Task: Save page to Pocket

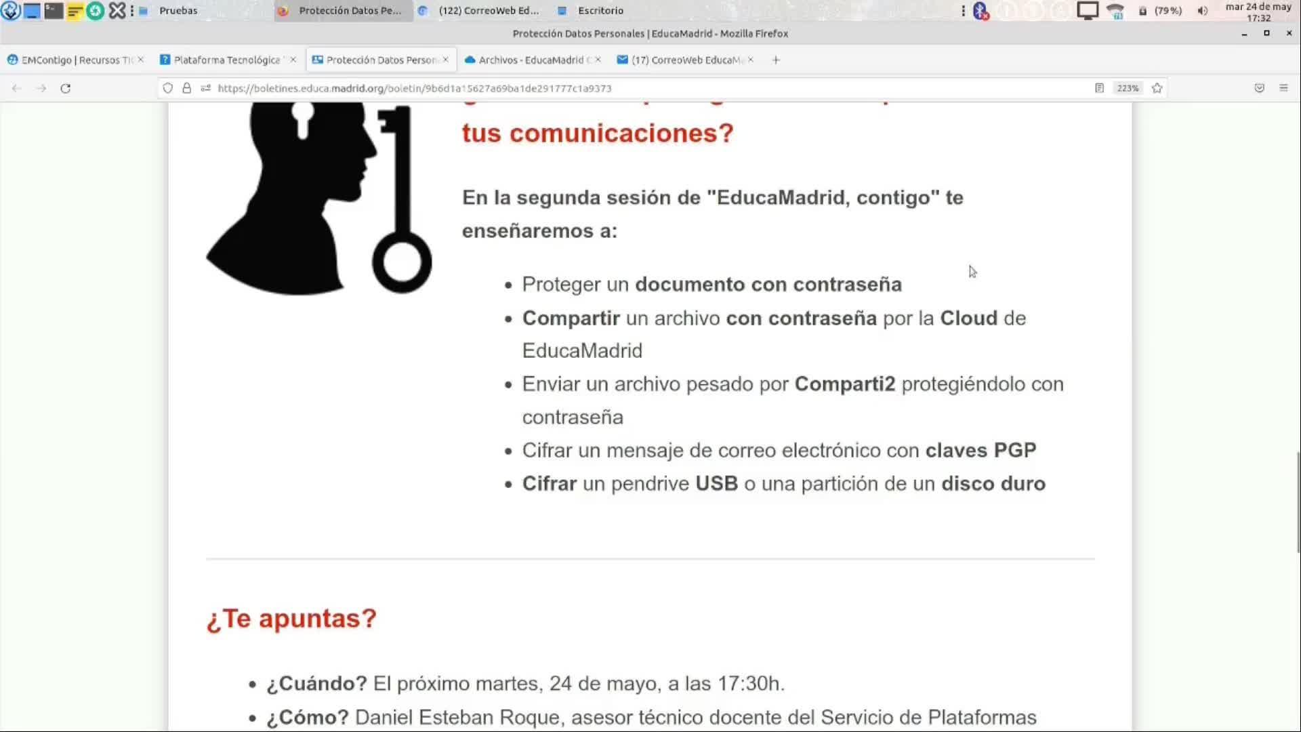Action: (1259, 88)
